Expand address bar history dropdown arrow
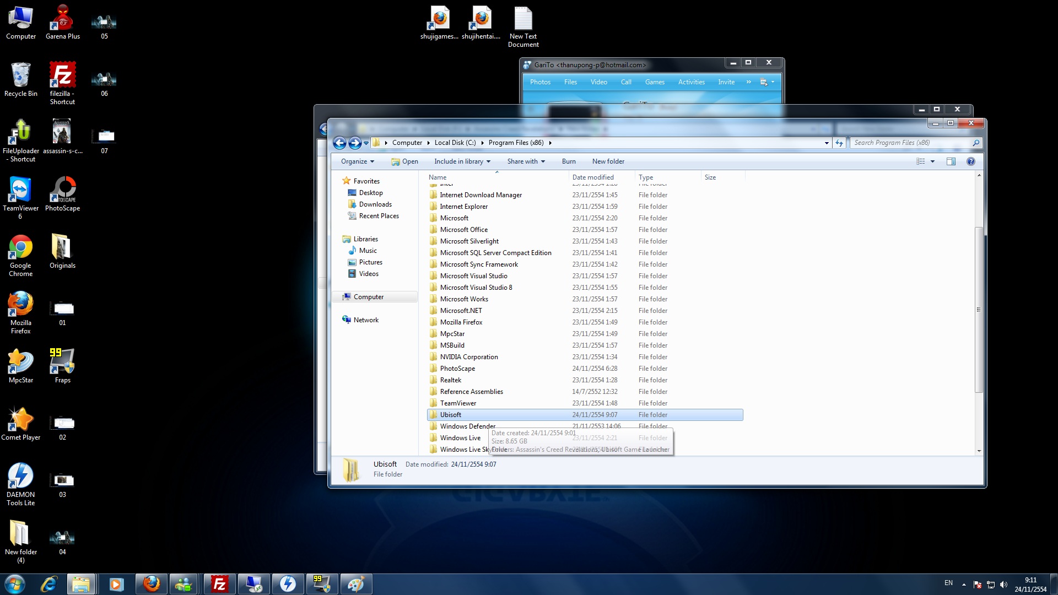The width and height of the screenshot is (1058, 595). (827, 143)
